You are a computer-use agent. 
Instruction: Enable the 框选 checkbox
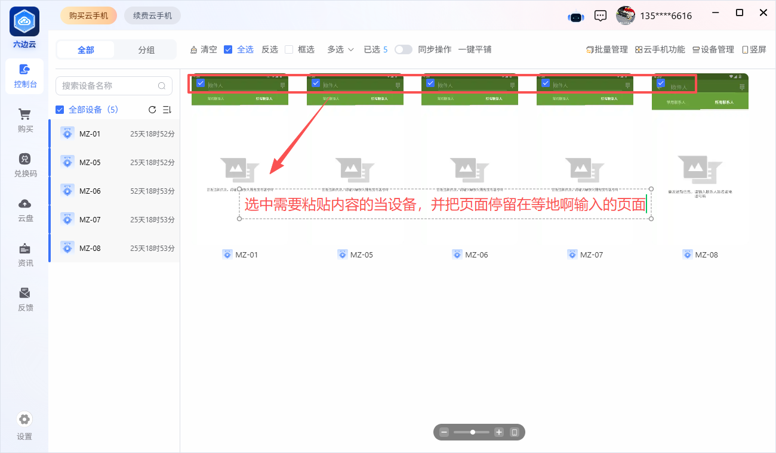(x=289, y=49)
